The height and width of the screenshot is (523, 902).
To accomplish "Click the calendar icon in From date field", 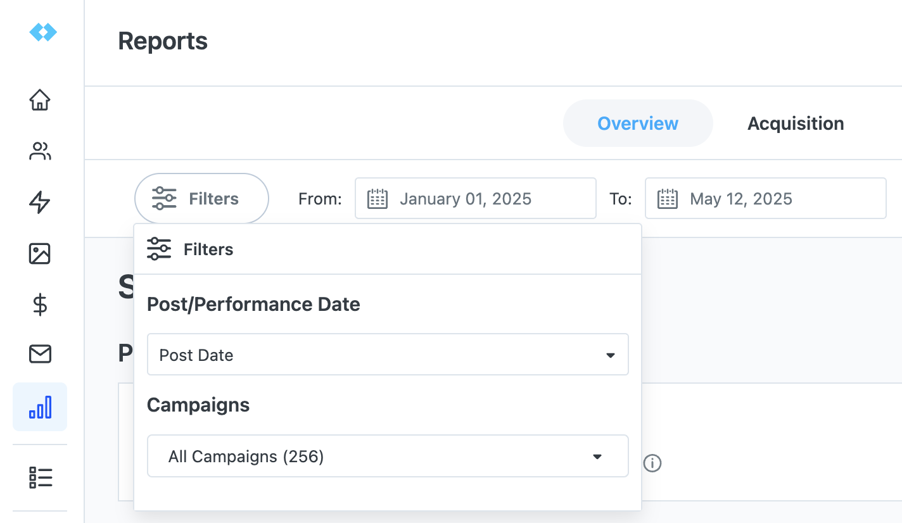I will point(378,199).
